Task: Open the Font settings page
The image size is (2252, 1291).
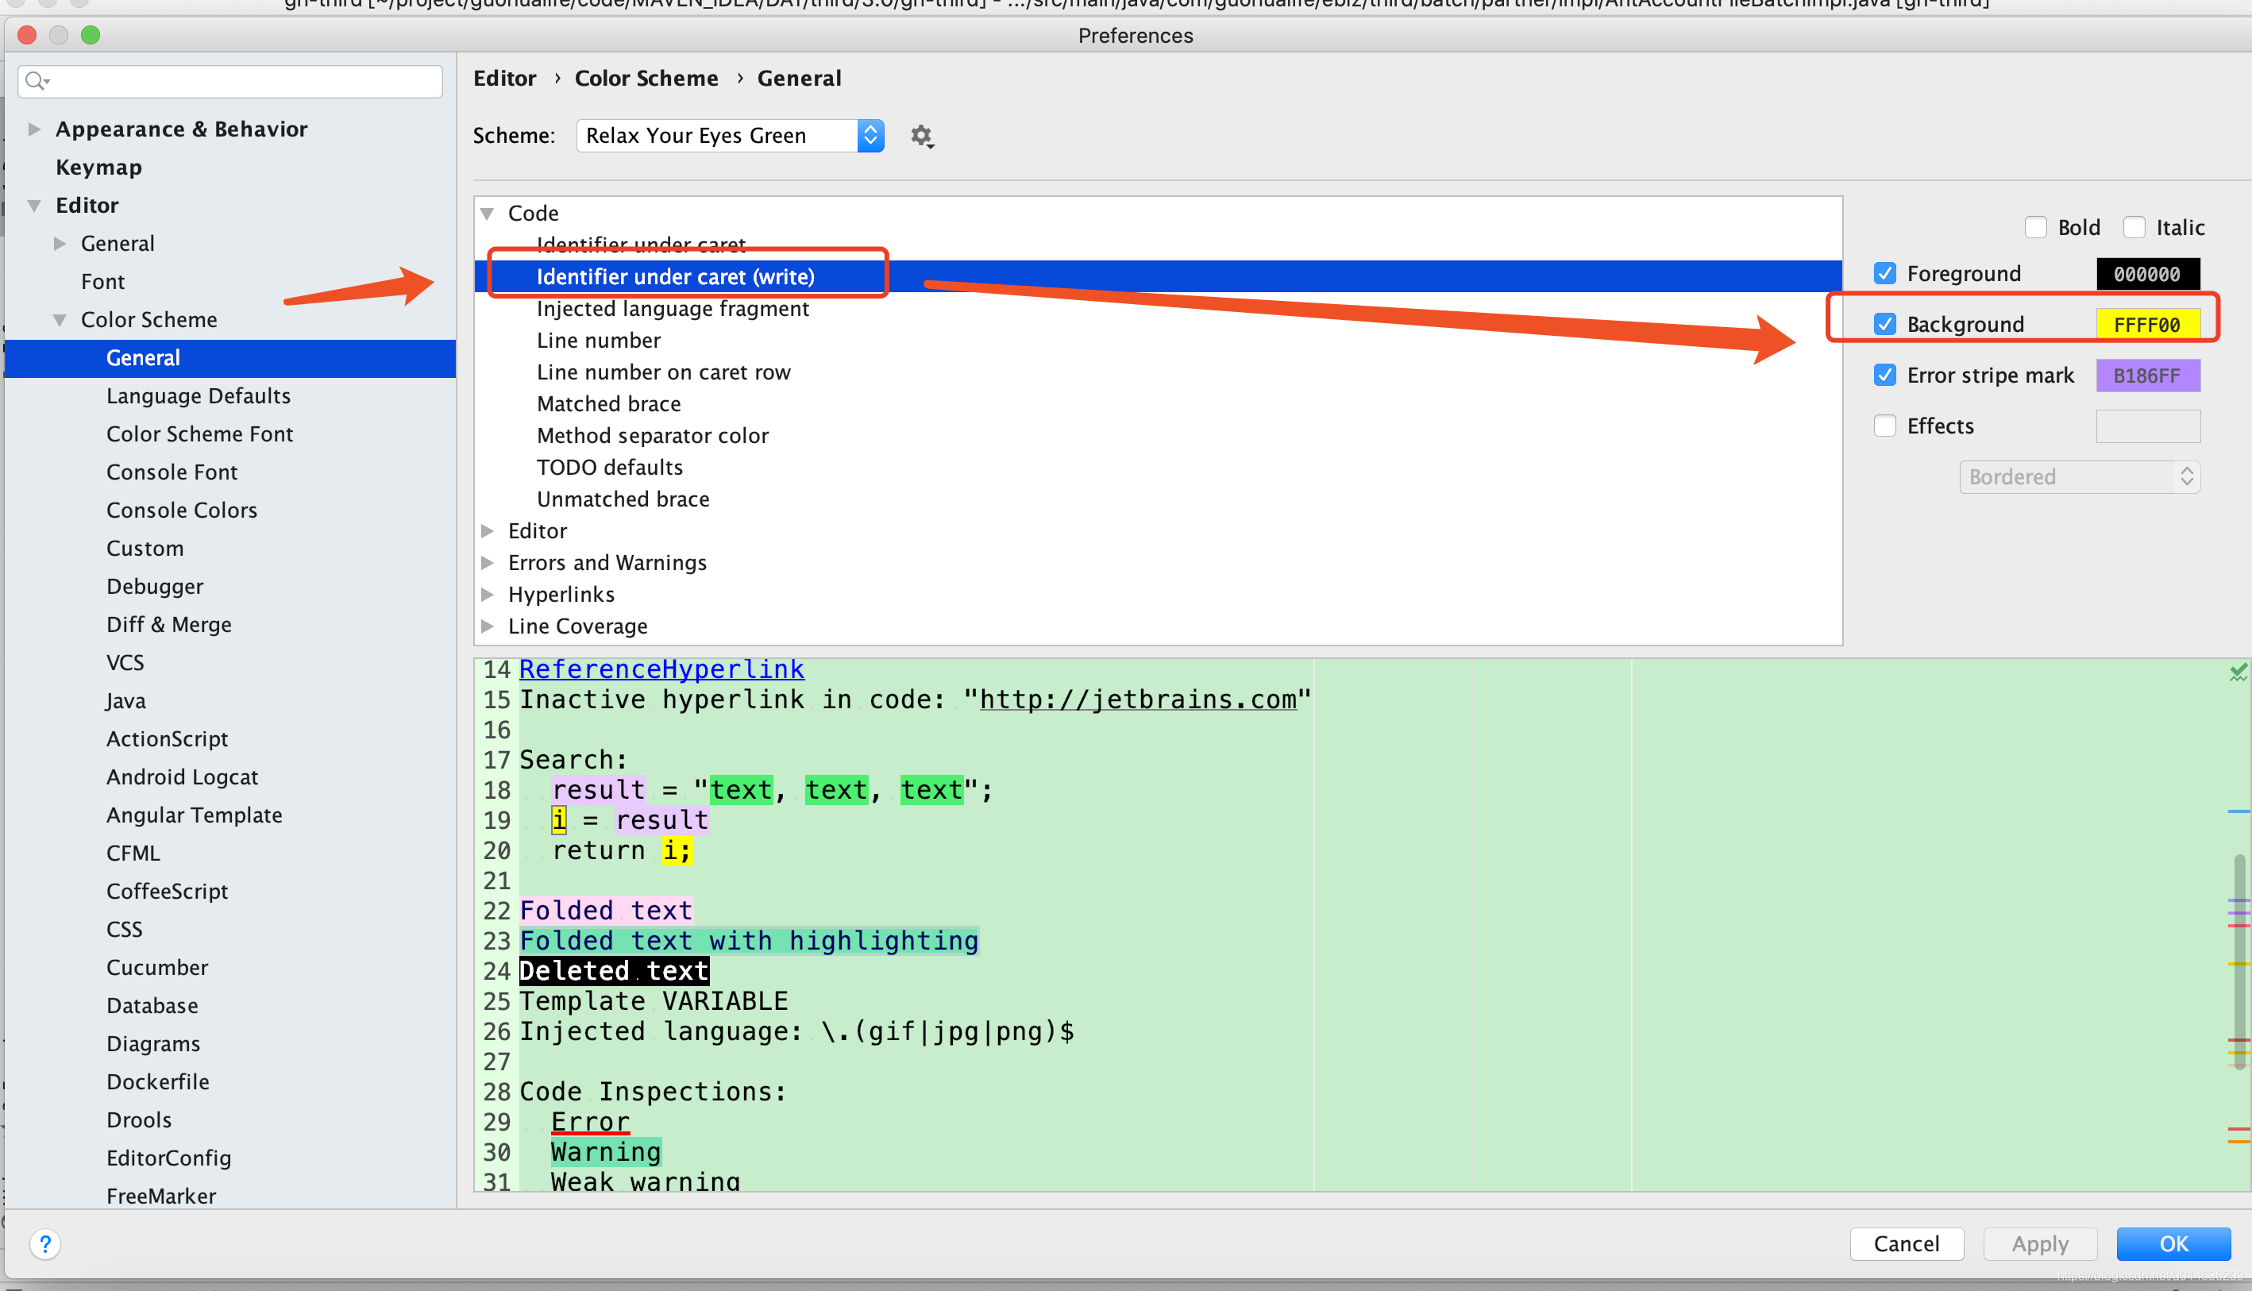Action: [x=103, y=282]
